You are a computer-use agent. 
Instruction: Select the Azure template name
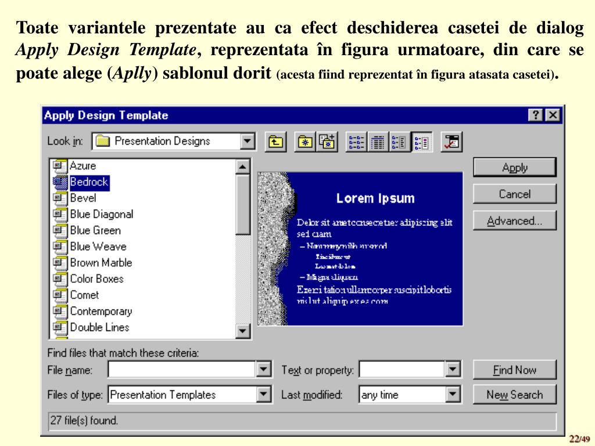tap(83, 166)
